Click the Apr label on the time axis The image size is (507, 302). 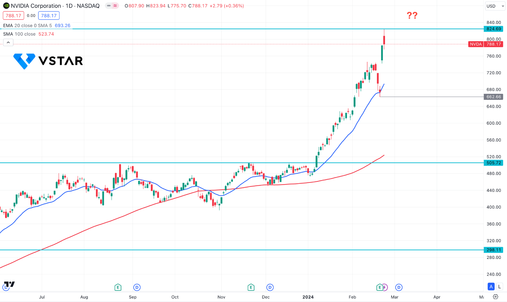437,297
